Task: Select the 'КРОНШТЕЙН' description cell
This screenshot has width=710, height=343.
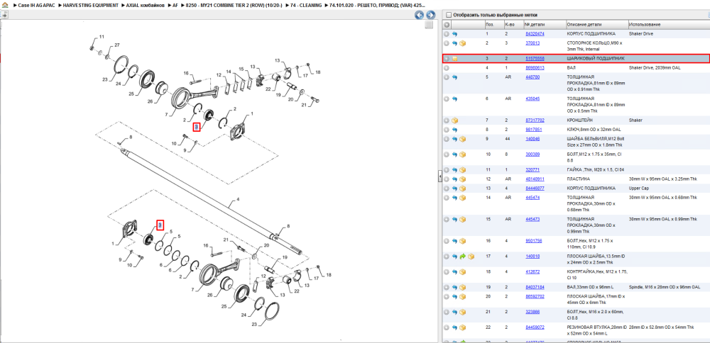Action: pos(580,120)
